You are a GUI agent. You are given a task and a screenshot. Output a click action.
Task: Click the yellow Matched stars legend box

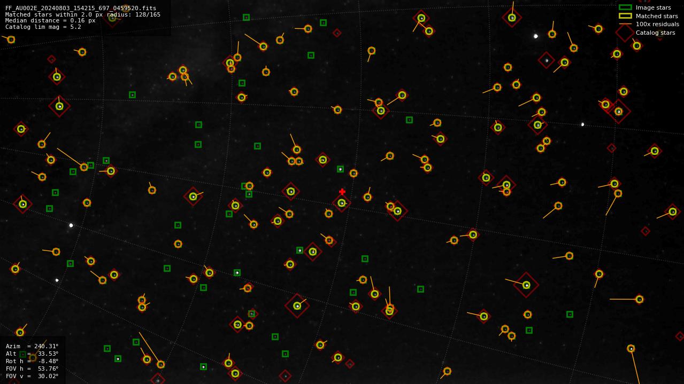[625, 16]
